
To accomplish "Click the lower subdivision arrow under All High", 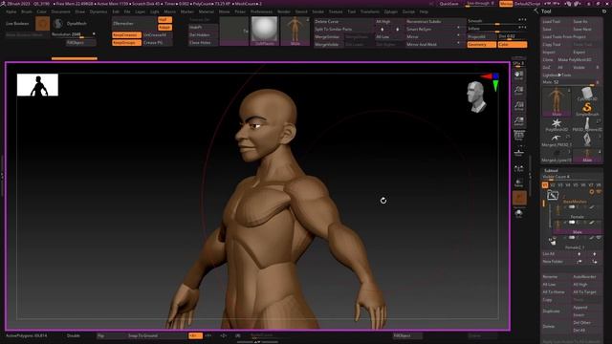I will click(382, 30).
